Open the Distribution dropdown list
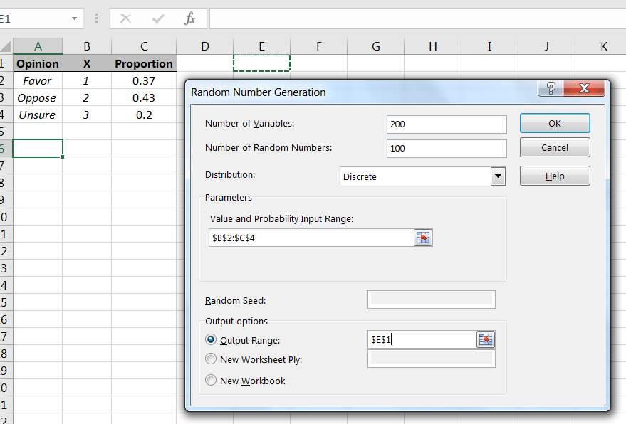The image size is (626, 424). (498, 176)
